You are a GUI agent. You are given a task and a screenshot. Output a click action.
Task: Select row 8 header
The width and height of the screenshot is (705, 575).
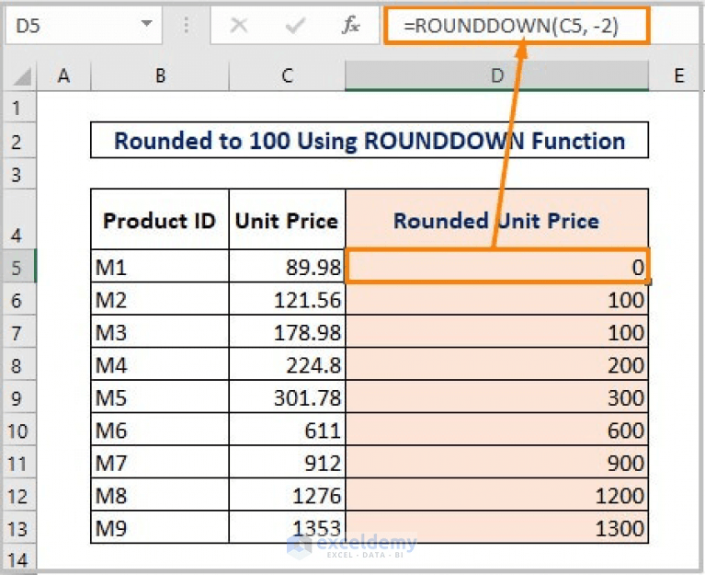18,364
